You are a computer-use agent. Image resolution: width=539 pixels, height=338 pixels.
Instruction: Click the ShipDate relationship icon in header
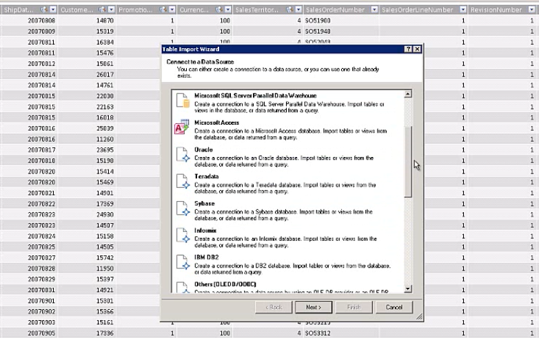pos(44,10)
